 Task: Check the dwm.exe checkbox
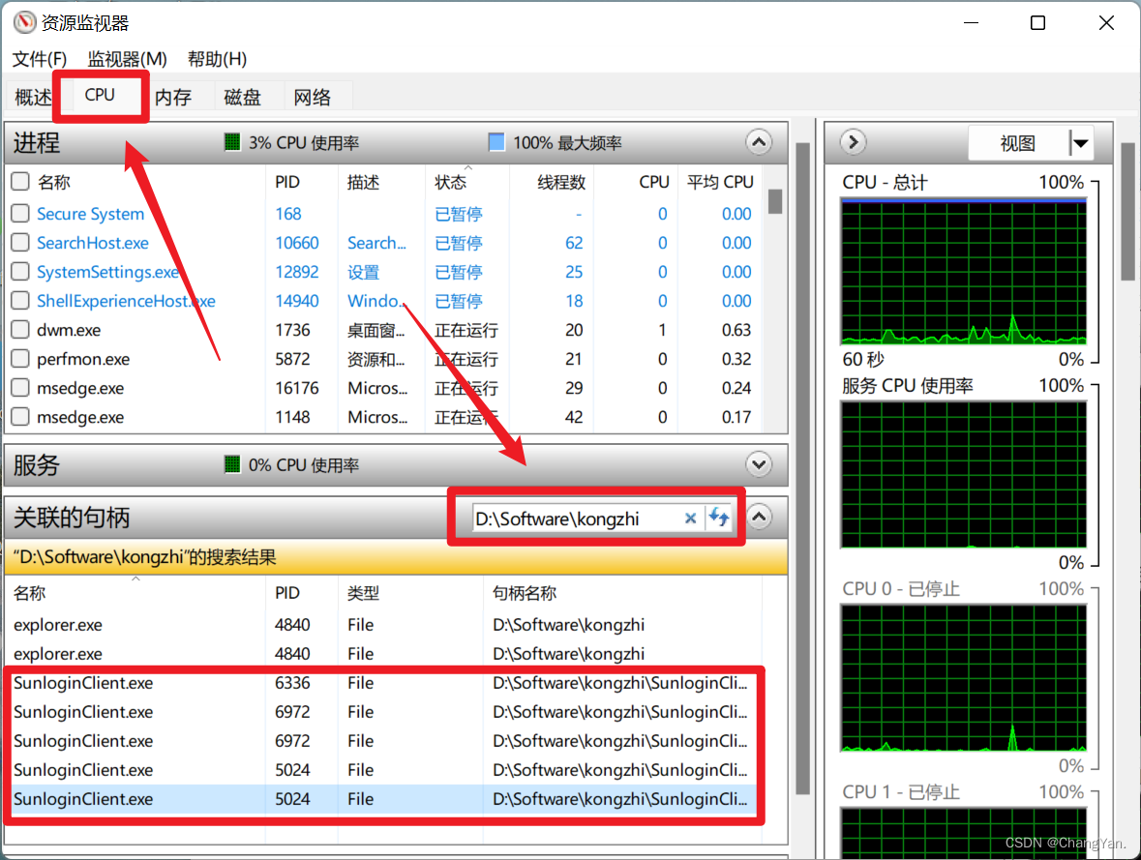click(x=20, y=330)
